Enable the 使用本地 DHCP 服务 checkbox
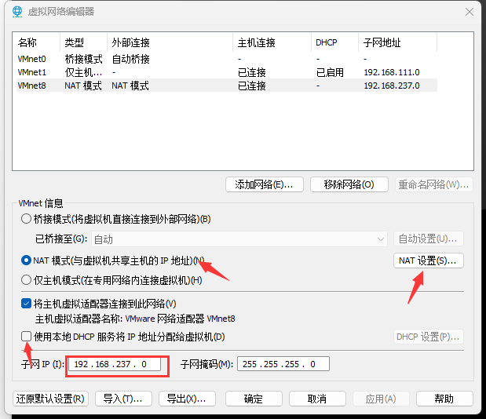 pyautogui.click(x=27, y=337)
